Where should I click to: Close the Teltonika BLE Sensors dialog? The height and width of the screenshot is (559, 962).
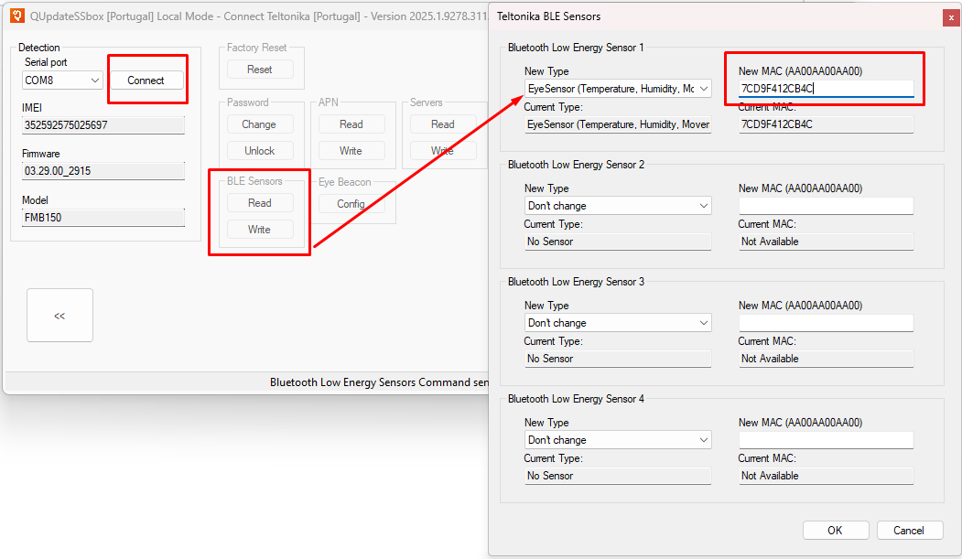pyautogui.click(x=951, y=16)
